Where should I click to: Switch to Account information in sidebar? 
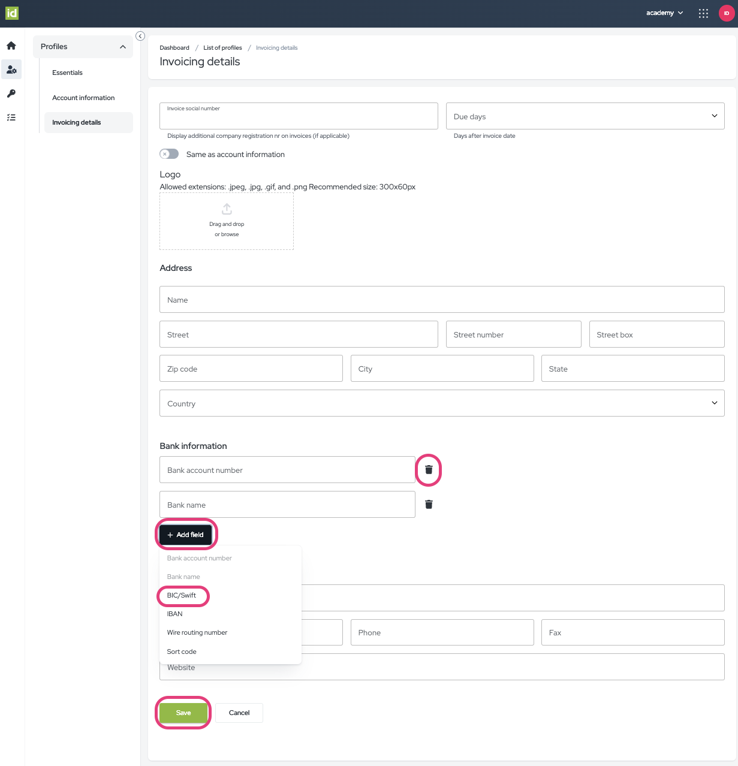[83, 97]
